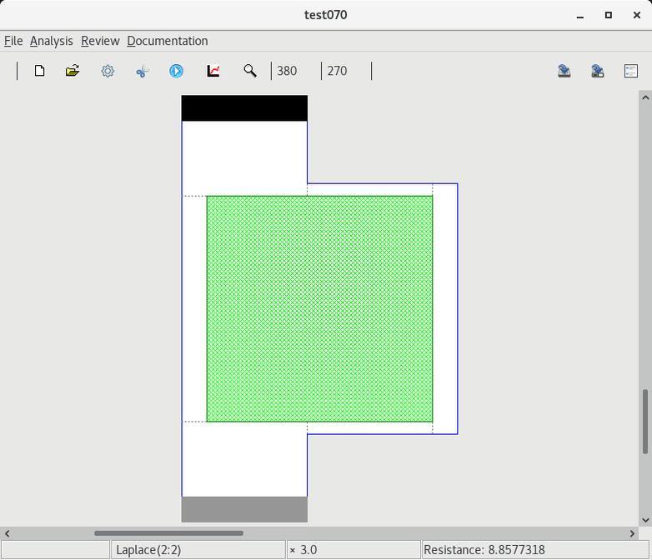Viewport: 652px width, 560px height.
Task: Click the height field showing 270
Action: (345, 71)
